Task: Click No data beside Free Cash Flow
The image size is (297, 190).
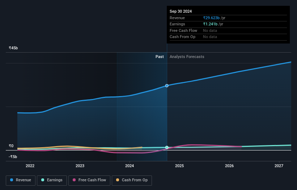Action: tap(210, 30)
